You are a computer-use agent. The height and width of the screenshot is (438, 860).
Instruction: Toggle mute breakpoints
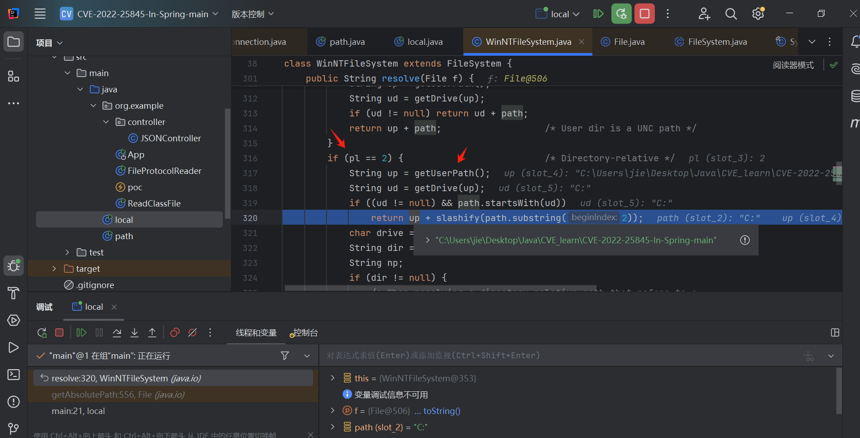tap(192, 332)
